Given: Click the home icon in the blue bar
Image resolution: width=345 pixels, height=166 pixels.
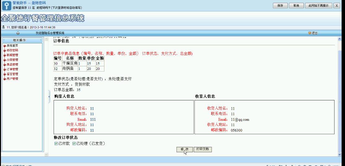Looking at the screenshot, I should [18, 33].
